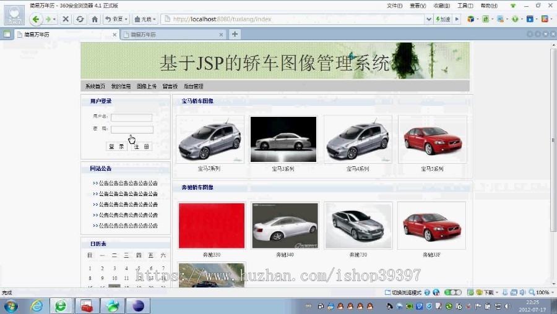
Task: Open the 宝马2系列 car thumbnail
Action: (210, 140)
